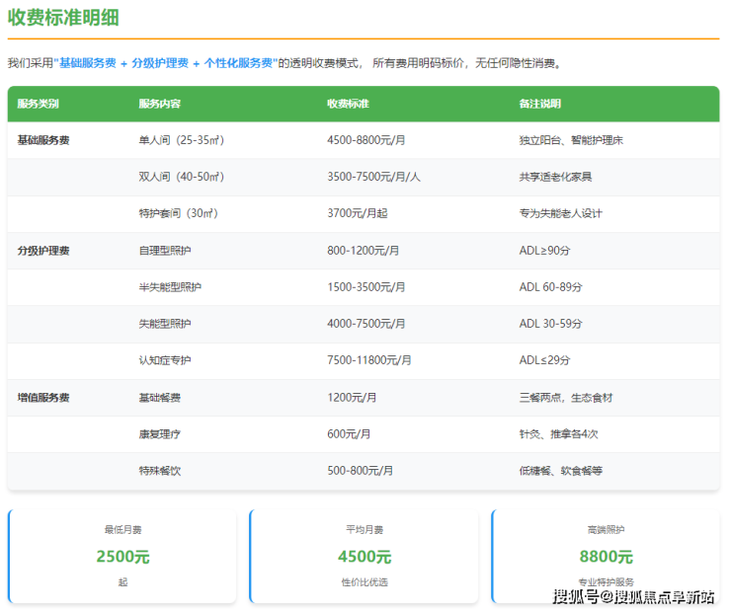Viewport: 731px width, 613px height.
Task: Click the 特护套间 (30㎡) service cell
Action: pos(178,214)
